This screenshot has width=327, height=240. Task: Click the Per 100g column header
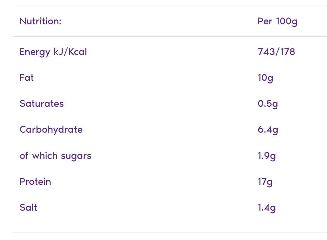[x=277, y=21]
